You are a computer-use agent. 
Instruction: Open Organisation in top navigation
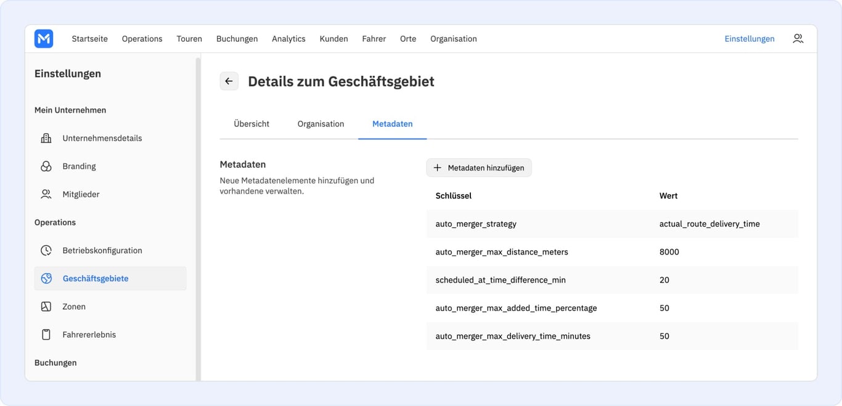click(x=454, y=39)
